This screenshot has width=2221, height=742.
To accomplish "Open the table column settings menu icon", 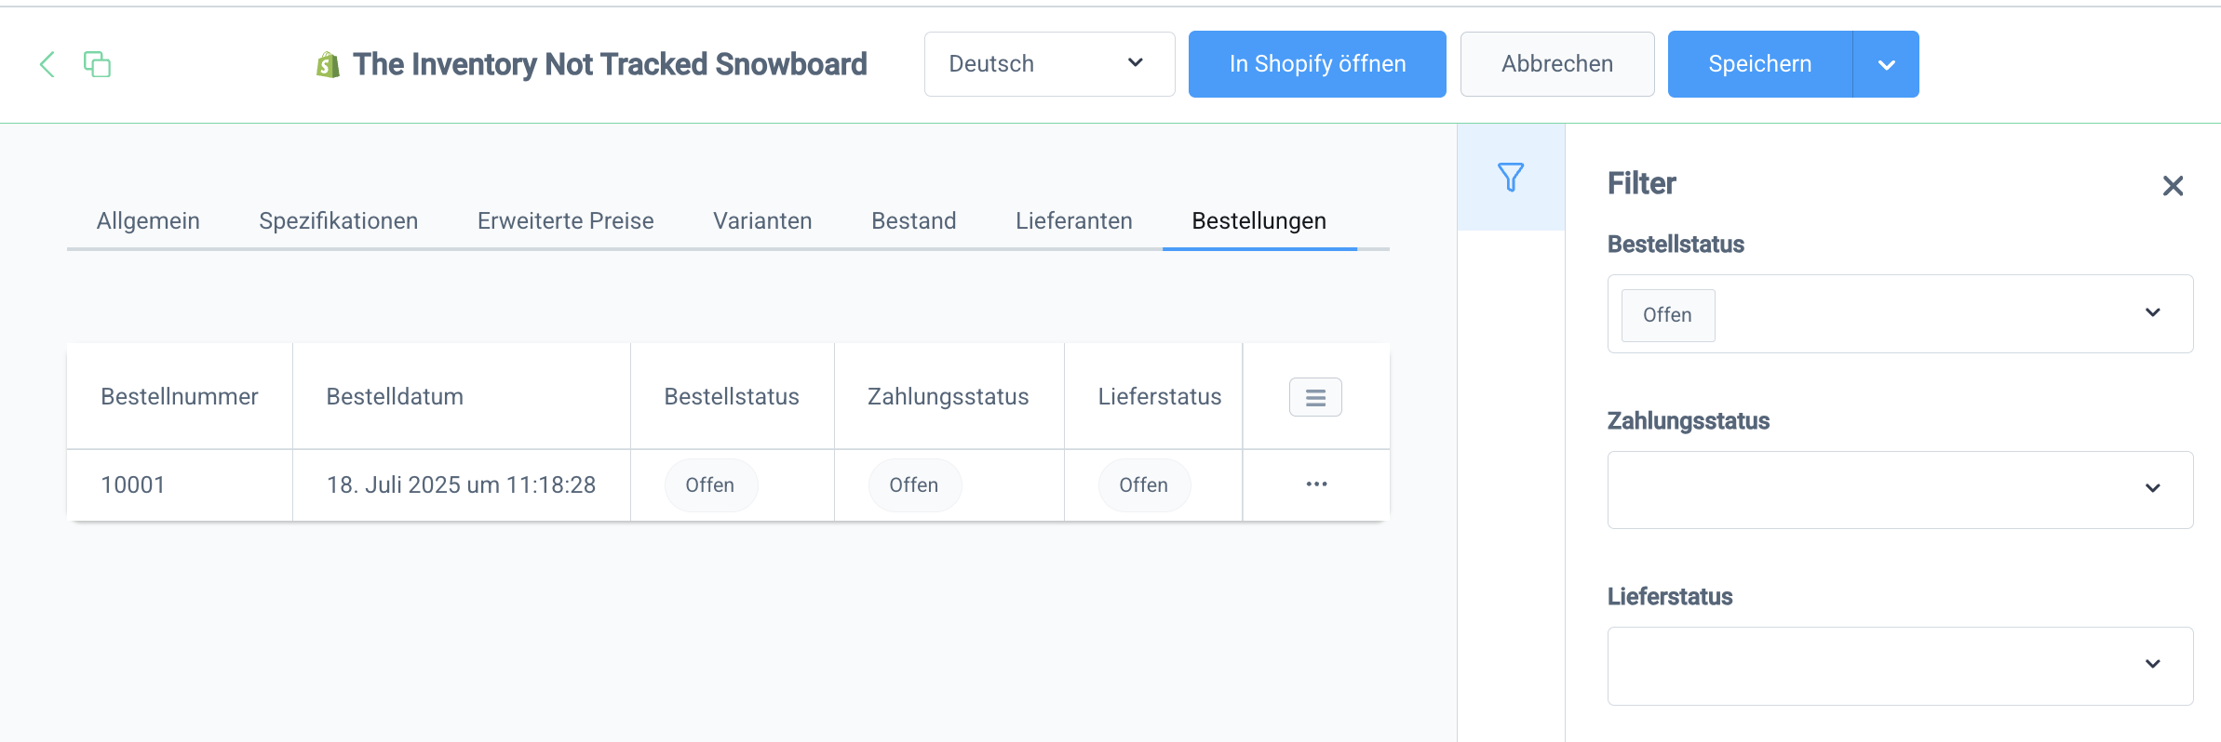I will (x=1314, y=397).
